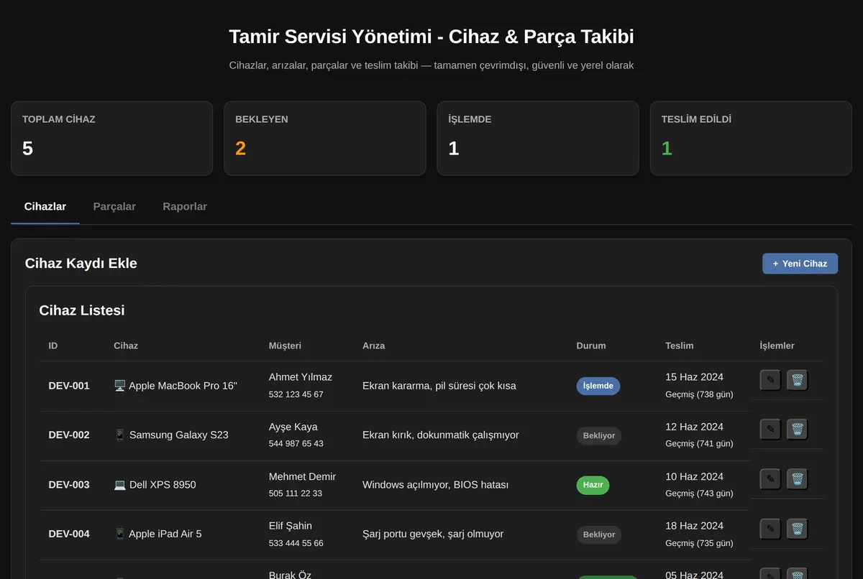Click phone number 533 444 55 66

[296, 543]
